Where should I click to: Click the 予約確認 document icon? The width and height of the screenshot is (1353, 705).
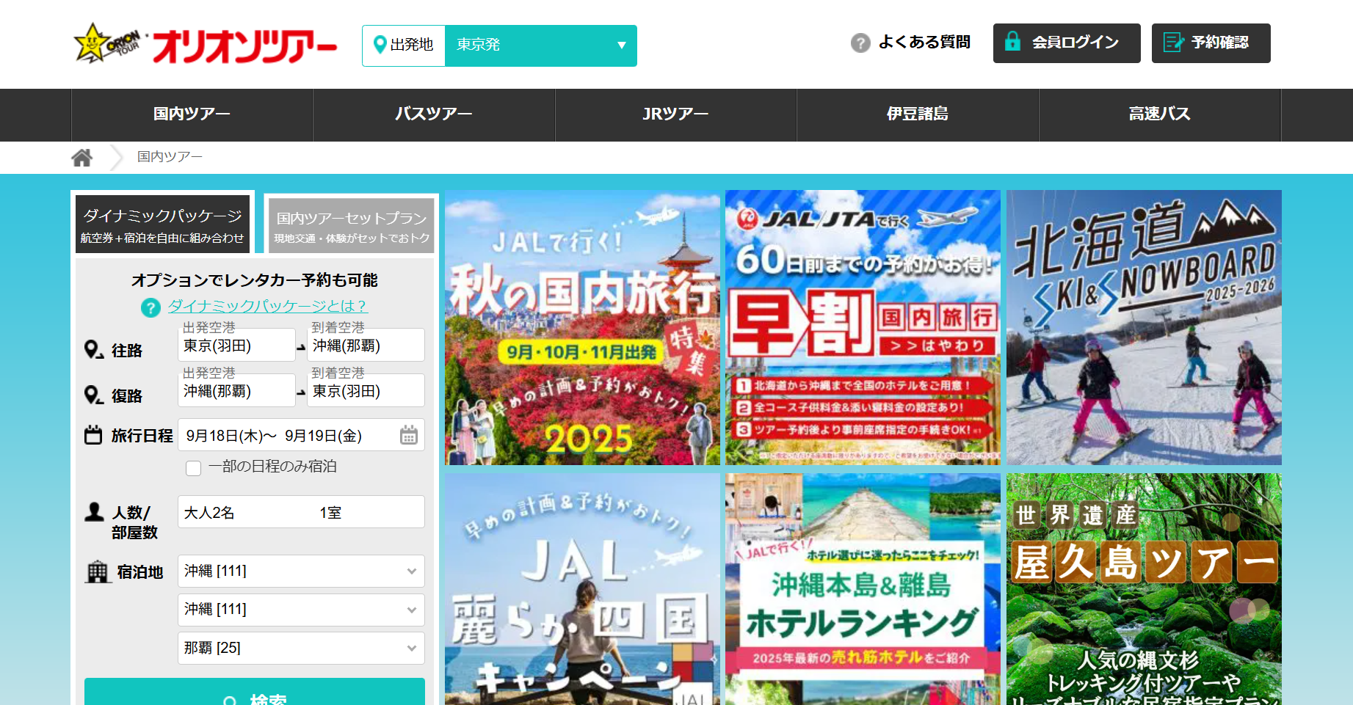click(1173, 43)
